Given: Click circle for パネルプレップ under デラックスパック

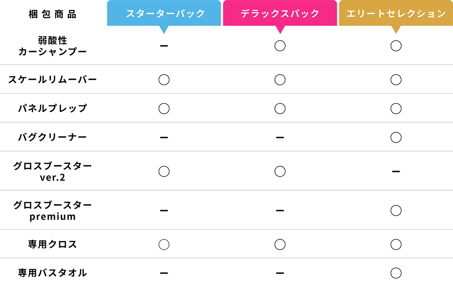Looking at the screenshot, I should click(280, 109).
